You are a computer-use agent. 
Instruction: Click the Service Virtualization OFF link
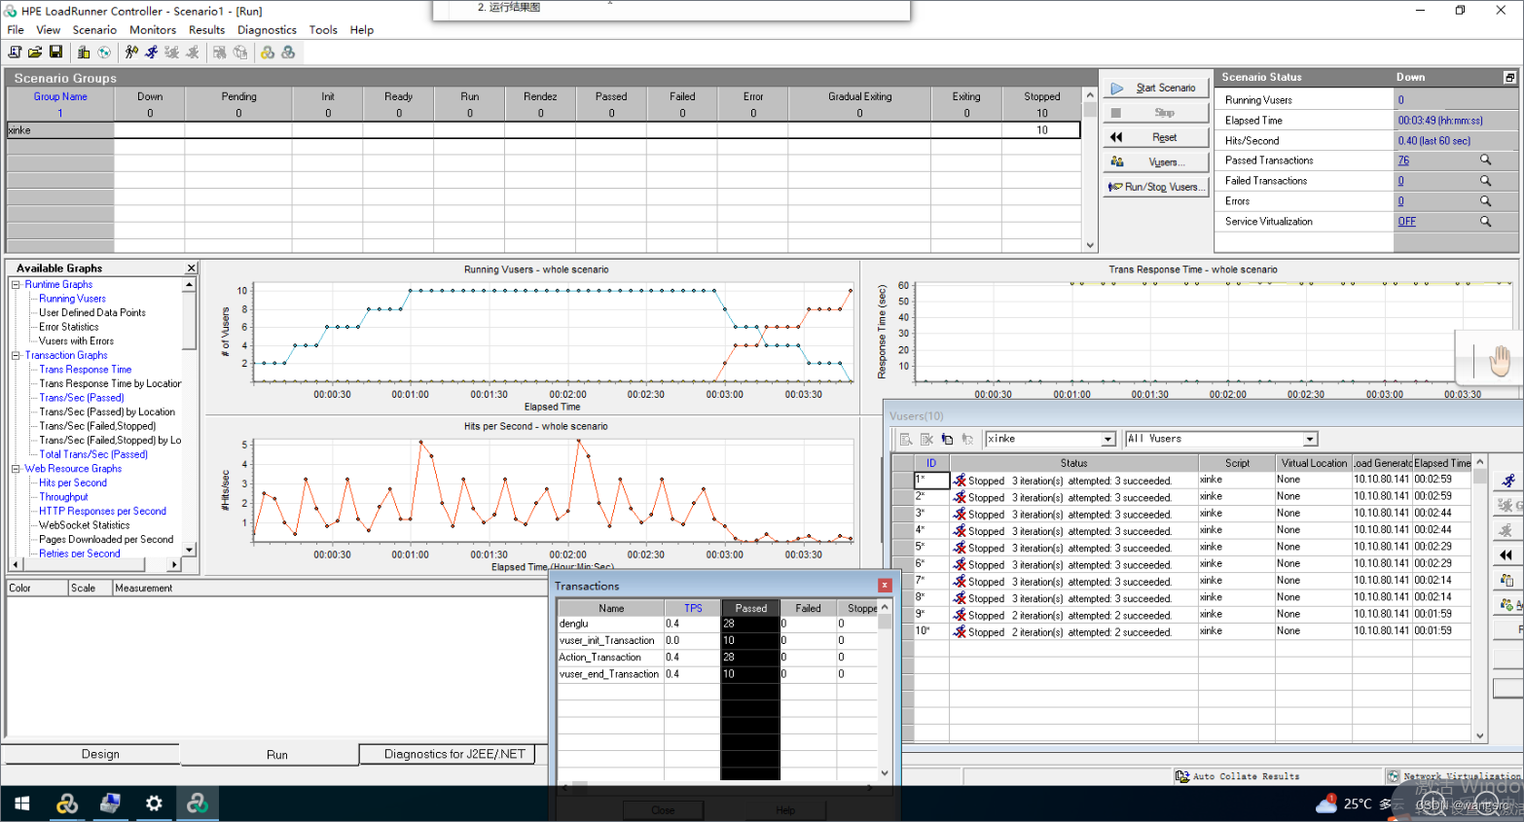coord(1407,222)
